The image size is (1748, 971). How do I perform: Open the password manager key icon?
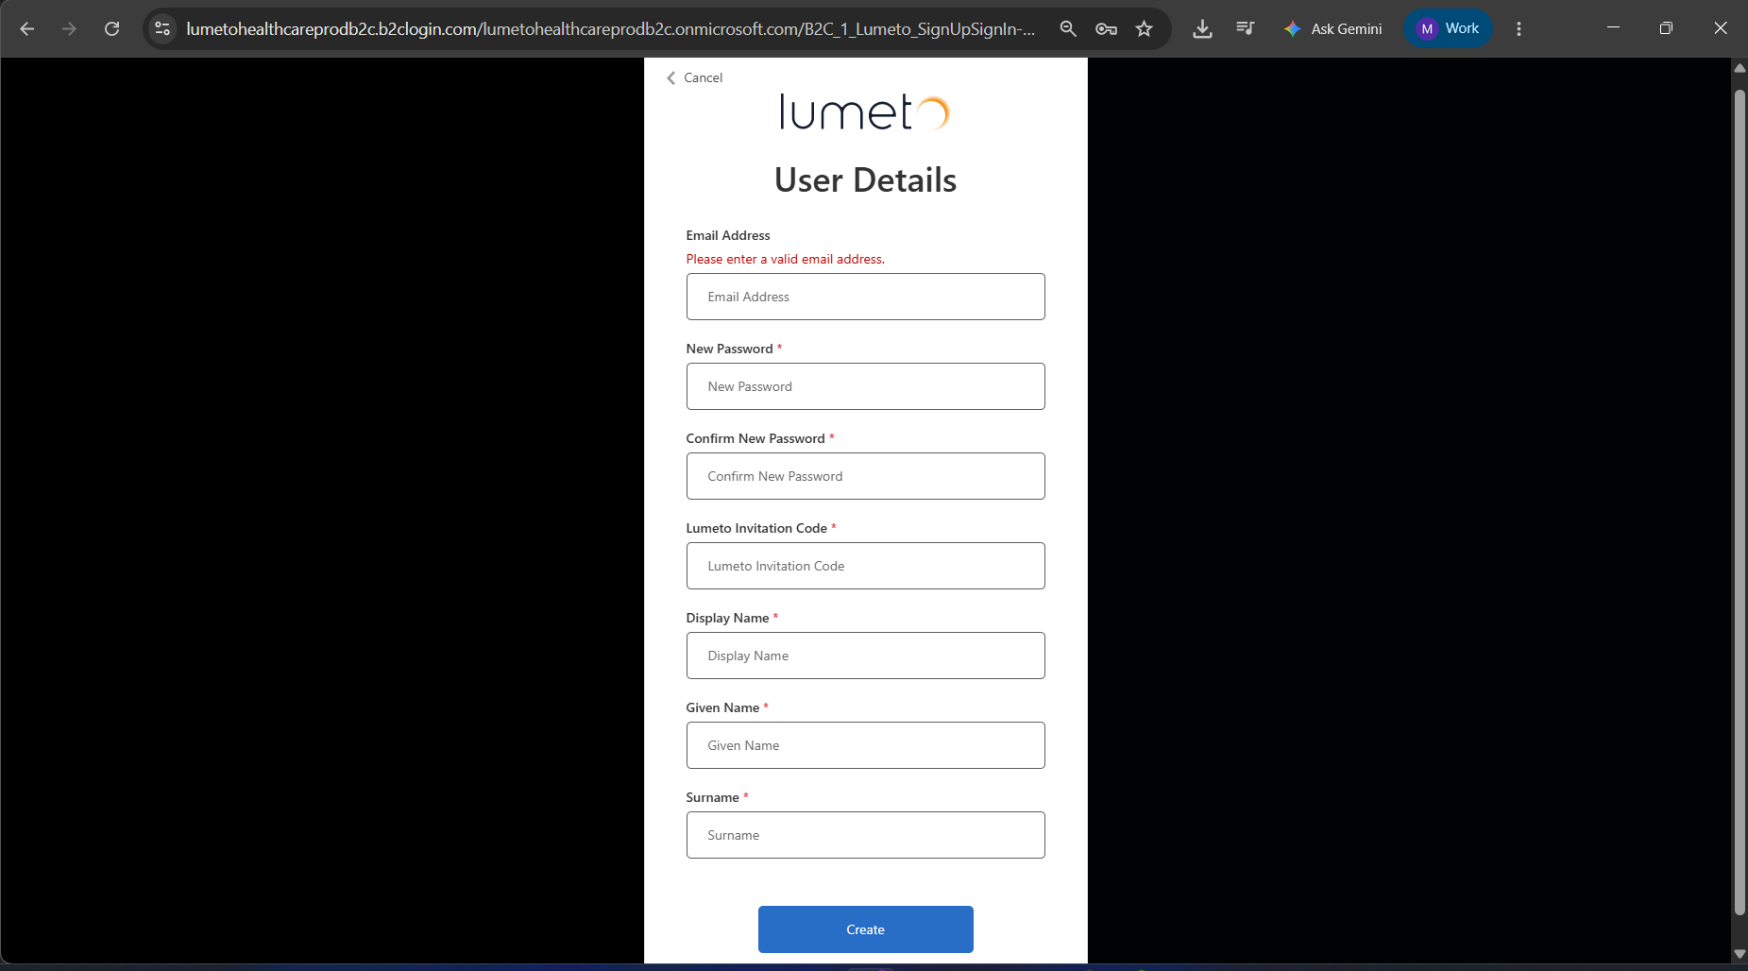tap(1106, 28)
